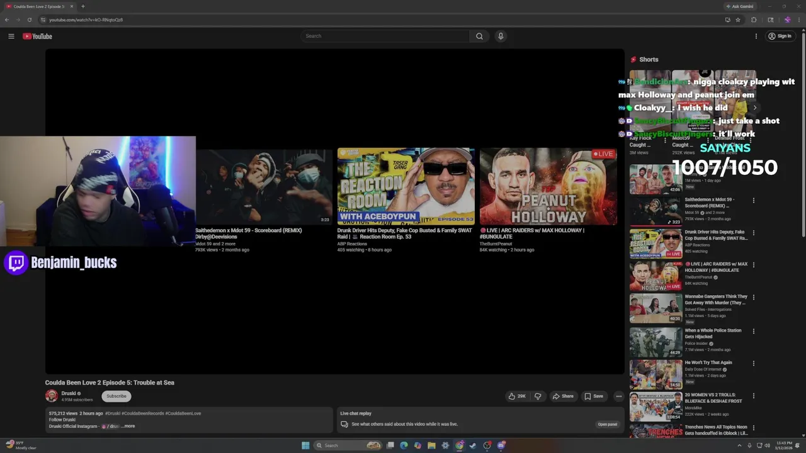Click the Shorts section heading

[x=649, y=59]
